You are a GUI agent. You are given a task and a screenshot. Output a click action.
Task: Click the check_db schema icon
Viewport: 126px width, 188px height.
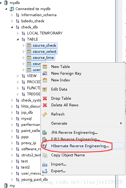[x=18, y=27]
